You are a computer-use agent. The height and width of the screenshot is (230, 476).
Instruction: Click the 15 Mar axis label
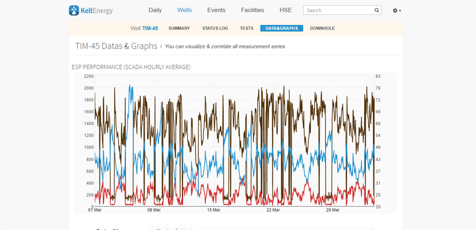tap(214, 210)
